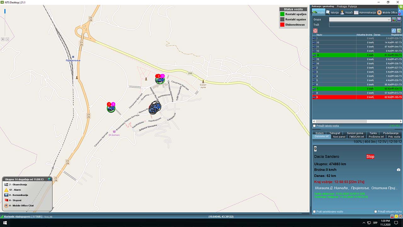403x227 pixels.
Task: Click the Putanja routing link
Action: coord(354,6)
